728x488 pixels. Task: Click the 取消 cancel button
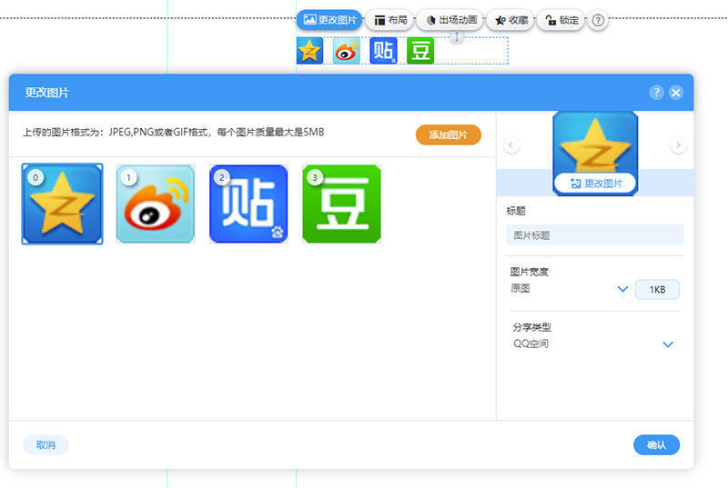45,445
